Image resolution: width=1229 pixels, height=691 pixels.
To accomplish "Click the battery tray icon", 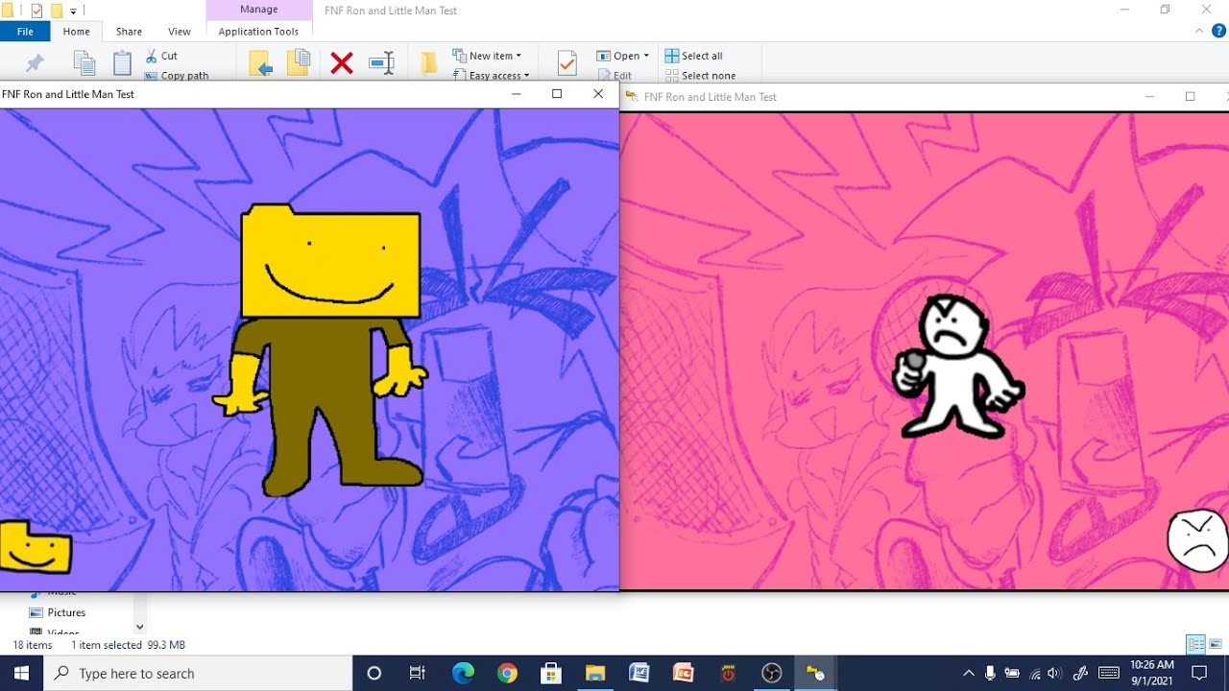I will point(1012,673).
